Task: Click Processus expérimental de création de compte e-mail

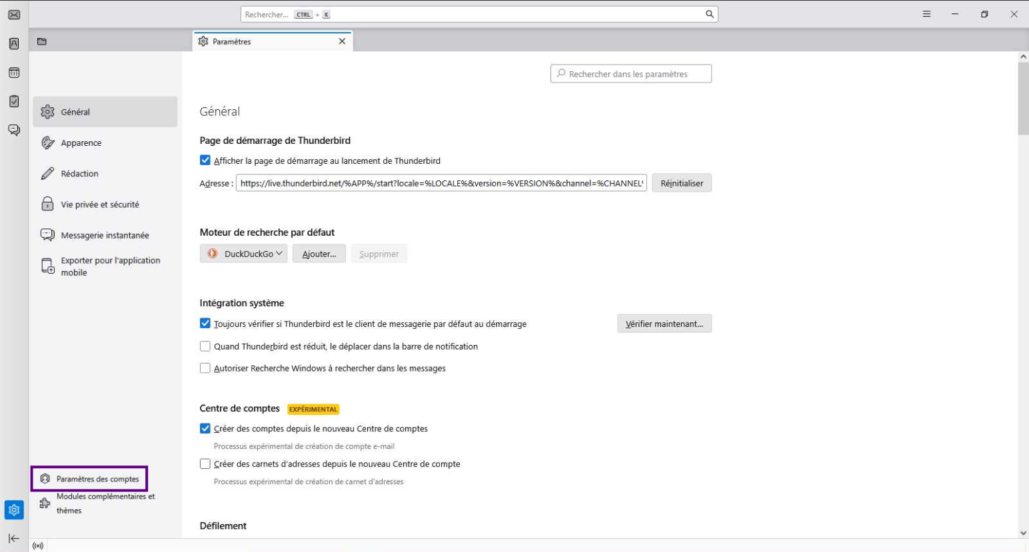Action: 304,446
